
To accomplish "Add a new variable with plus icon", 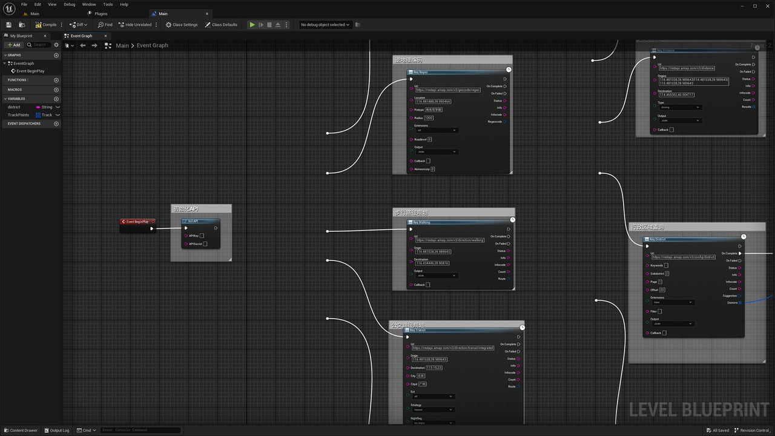I will point(56,99).
